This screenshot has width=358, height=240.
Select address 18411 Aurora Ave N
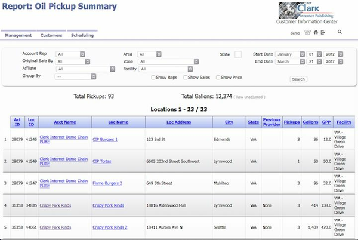coord(165,227)
